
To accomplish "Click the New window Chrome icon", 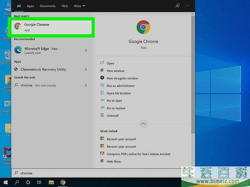I will (102, 70).
